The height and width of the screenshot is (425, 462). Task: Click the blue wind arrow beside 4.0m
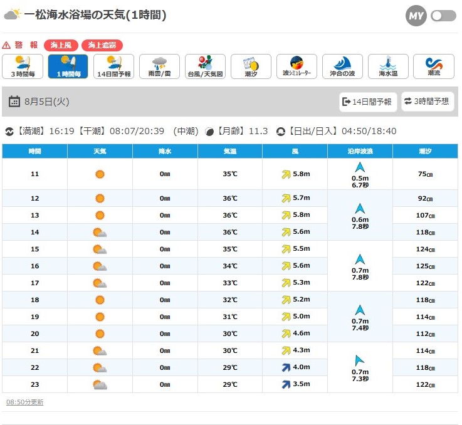coord(286,367)
